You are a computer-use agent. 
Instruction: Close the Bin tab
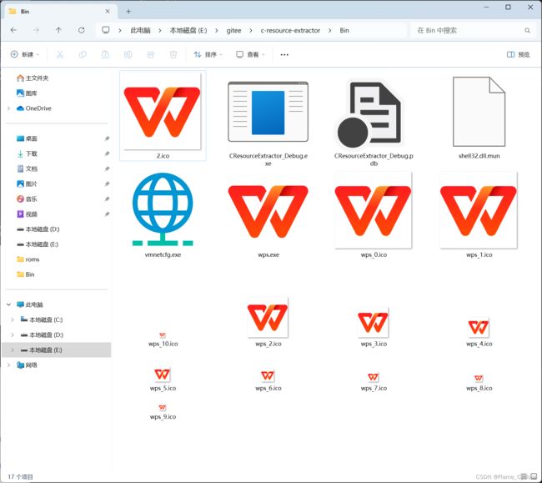pos(108,12)
